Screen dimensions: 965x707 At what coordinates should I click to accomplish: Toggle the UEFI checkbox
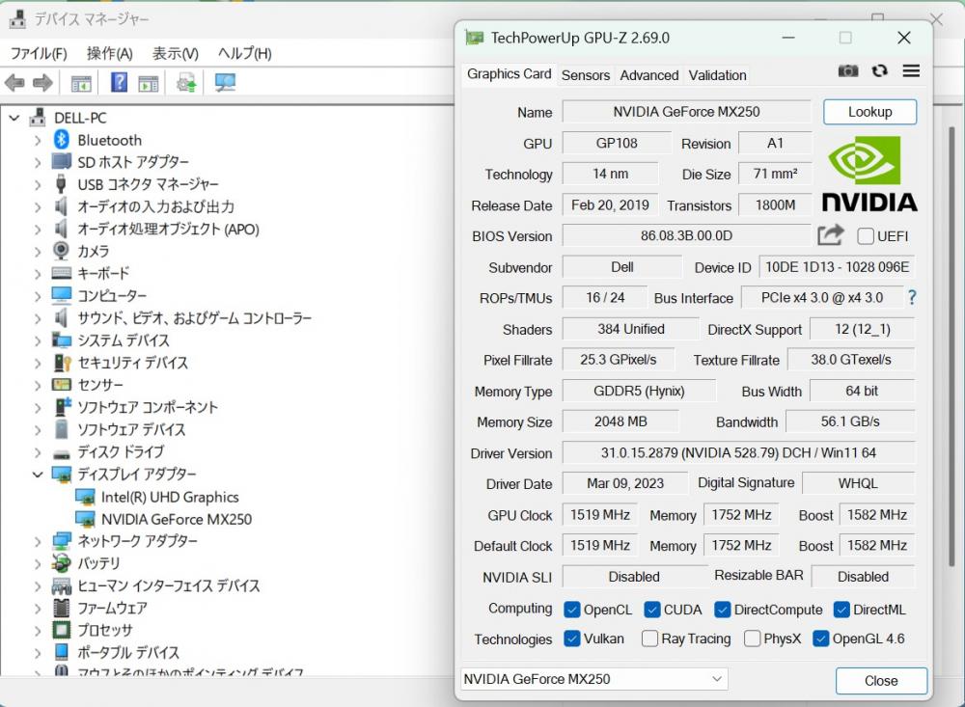[866, 236]
